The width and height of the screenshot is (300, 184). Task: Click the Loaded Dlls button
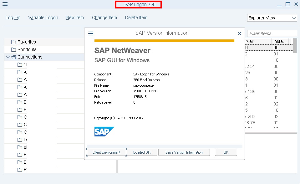click(142, 152)
